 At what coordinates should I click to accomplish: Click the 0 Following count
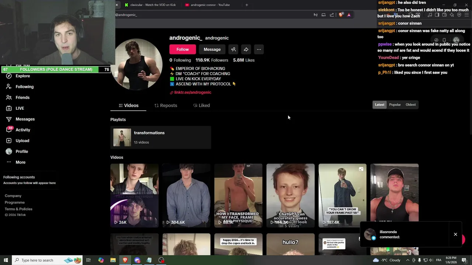[180, 60]
